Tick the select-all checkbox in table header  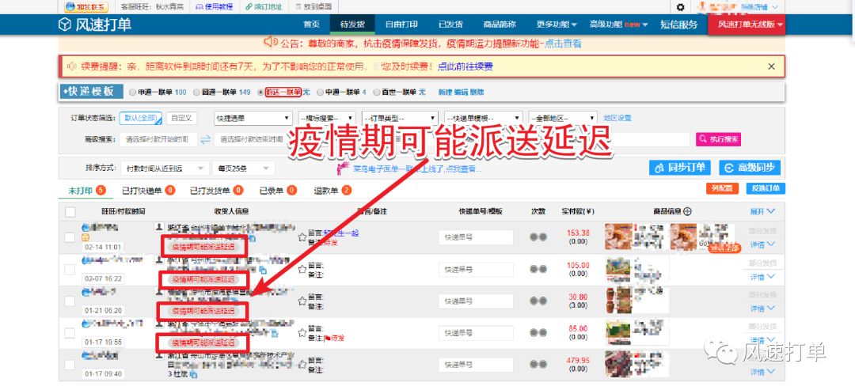pyautogui.click(x=70, y=212)
